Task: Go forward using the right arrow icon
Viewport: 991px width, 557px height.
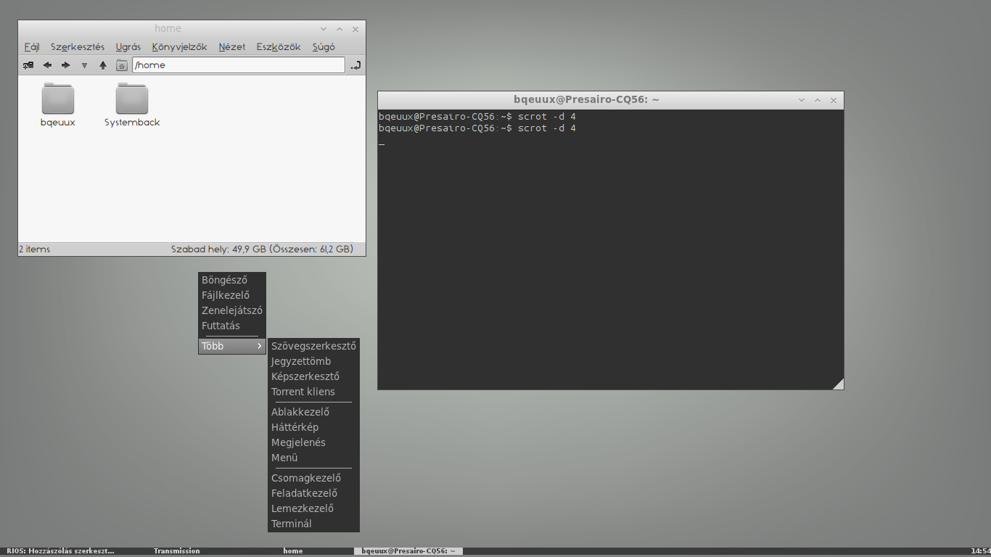Action: (x=66, y=65)
